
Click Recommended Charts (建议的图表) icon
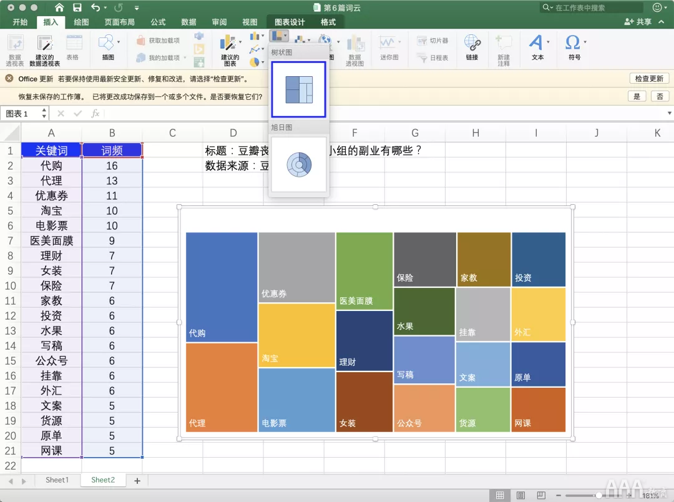pyautogui.click(x=230, y=51)
